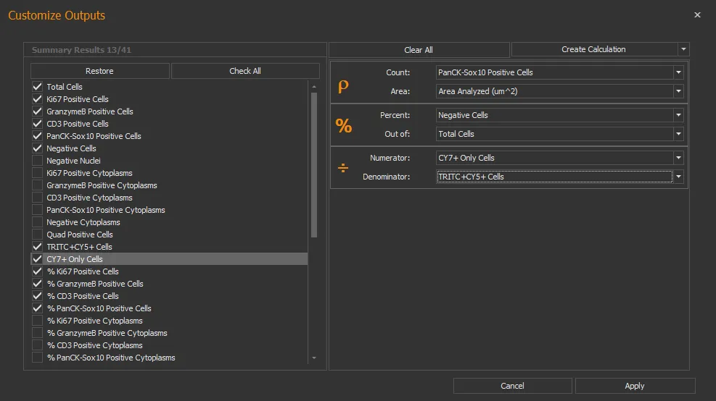Uncheck the Total Cells checkbox
Screen dimensions: 716x401
(x=38, y=87)
